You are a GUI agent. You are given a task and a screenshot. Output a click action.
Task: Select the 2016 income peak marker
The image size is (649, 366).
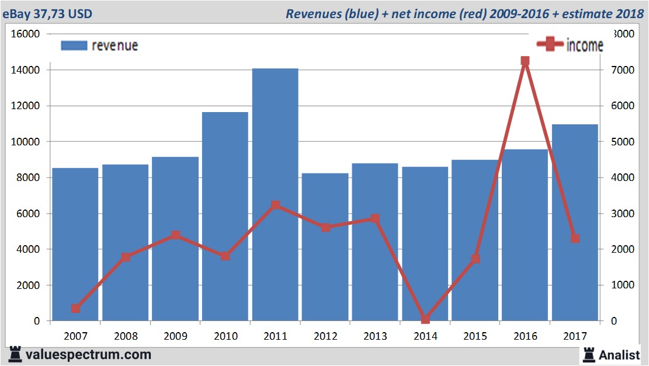coord(525,61)
